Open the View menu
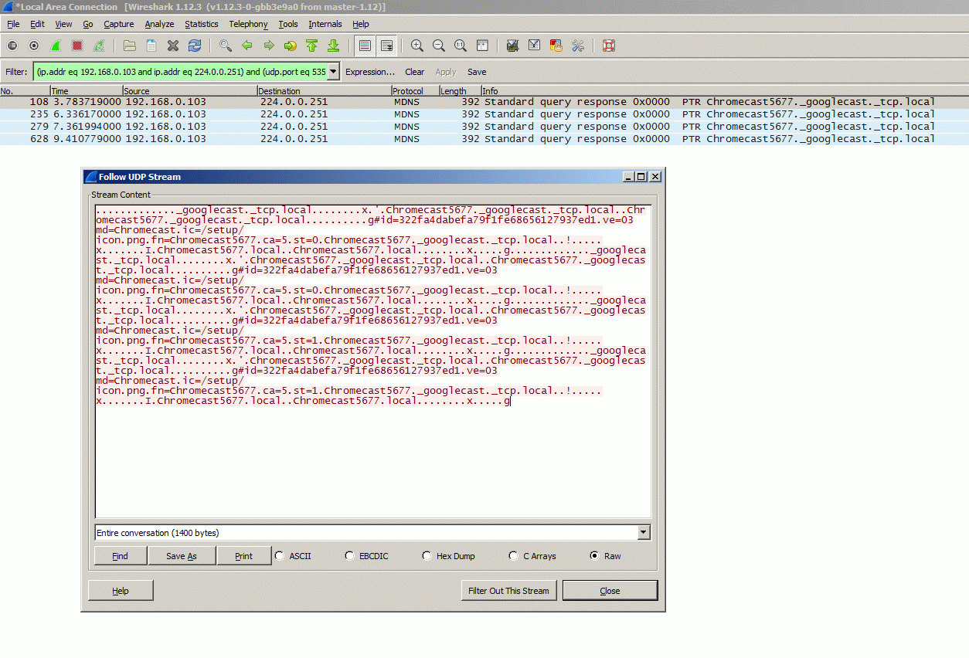 point(63,24)
